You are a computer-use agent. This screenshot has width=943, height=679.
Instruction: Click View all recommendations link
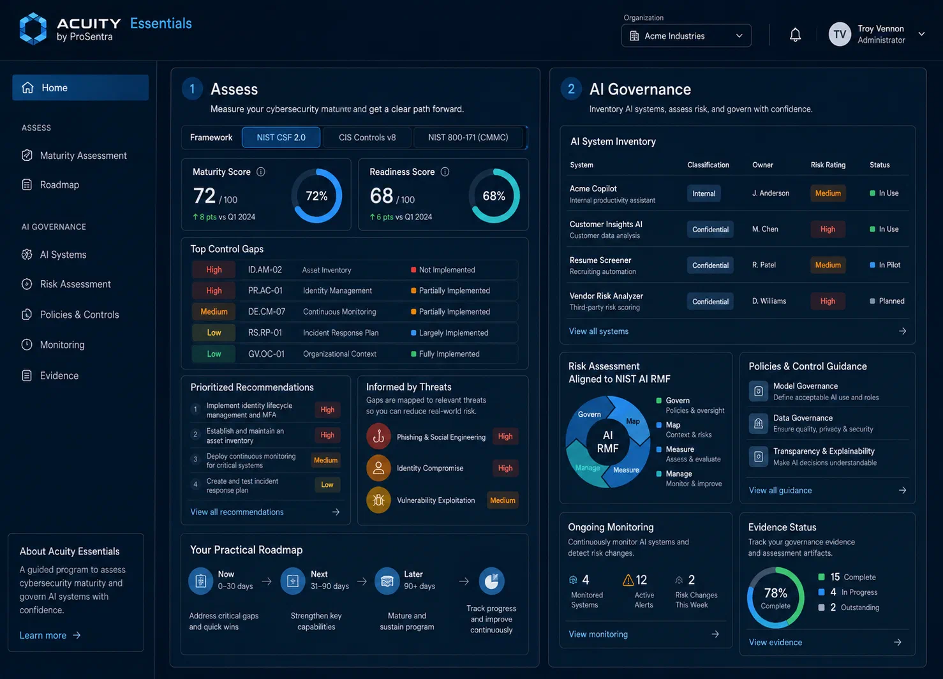[237, 512]
